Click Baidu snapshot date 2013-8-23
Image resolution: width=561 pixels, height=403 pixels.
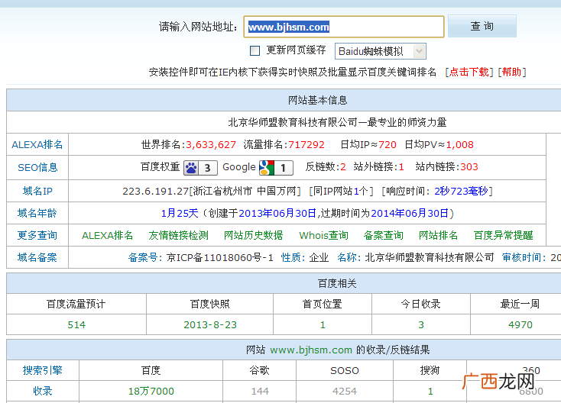coord(210,324)
